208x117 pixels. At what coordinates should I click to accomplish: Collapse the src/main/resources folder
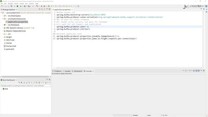(x=3, y=19)
